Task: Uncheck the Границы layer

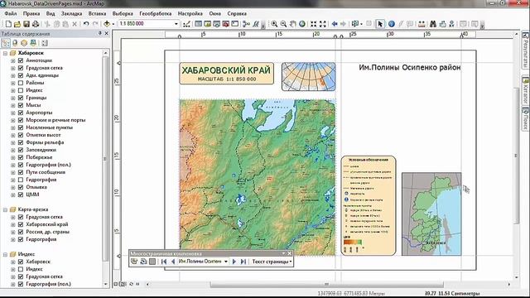Action: [x=21, y=98]
